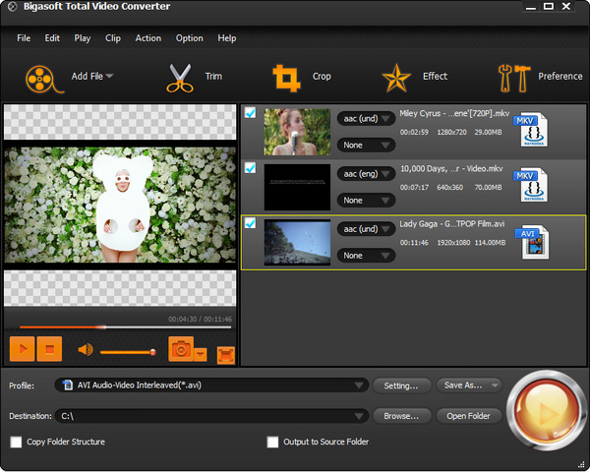This screenshot has width=590, height=472.
Task: Click the video preview frame
Action: coord(120,206)
